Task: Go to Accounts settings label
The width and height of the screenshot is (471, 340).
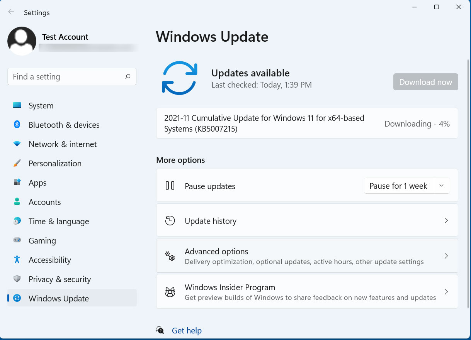Action: (45, 202)
